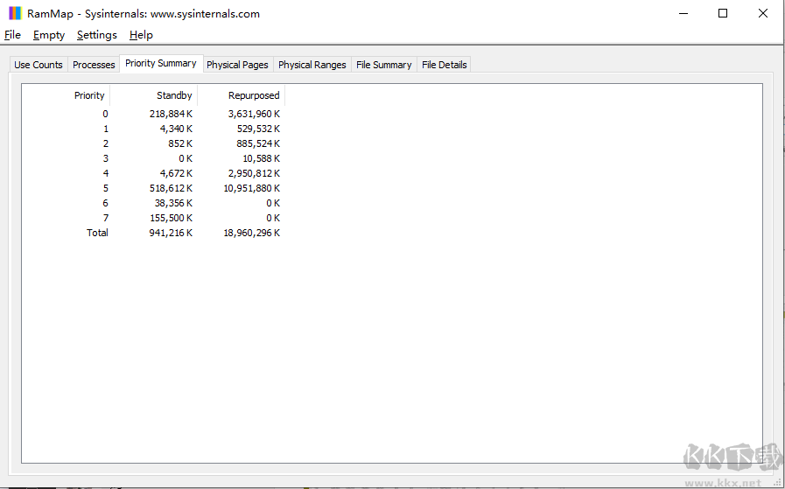Screen dimensions: 785x489
Task: Switch to the File Summary tab
Action: point(384,65)
